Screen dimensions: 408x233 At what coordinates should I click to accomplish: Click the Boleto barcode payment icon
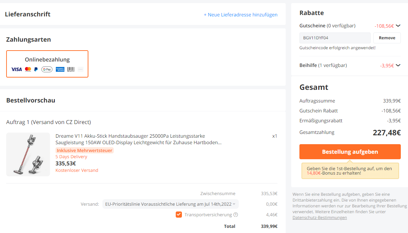71,69
